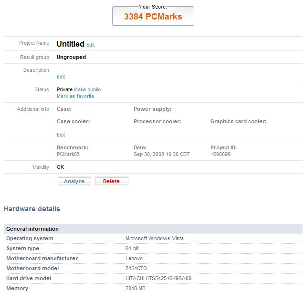Viewport: 304px width, 293px height.
Task: Mark this result as favorite
Action: pyautogui.click(x=75, y=96)
